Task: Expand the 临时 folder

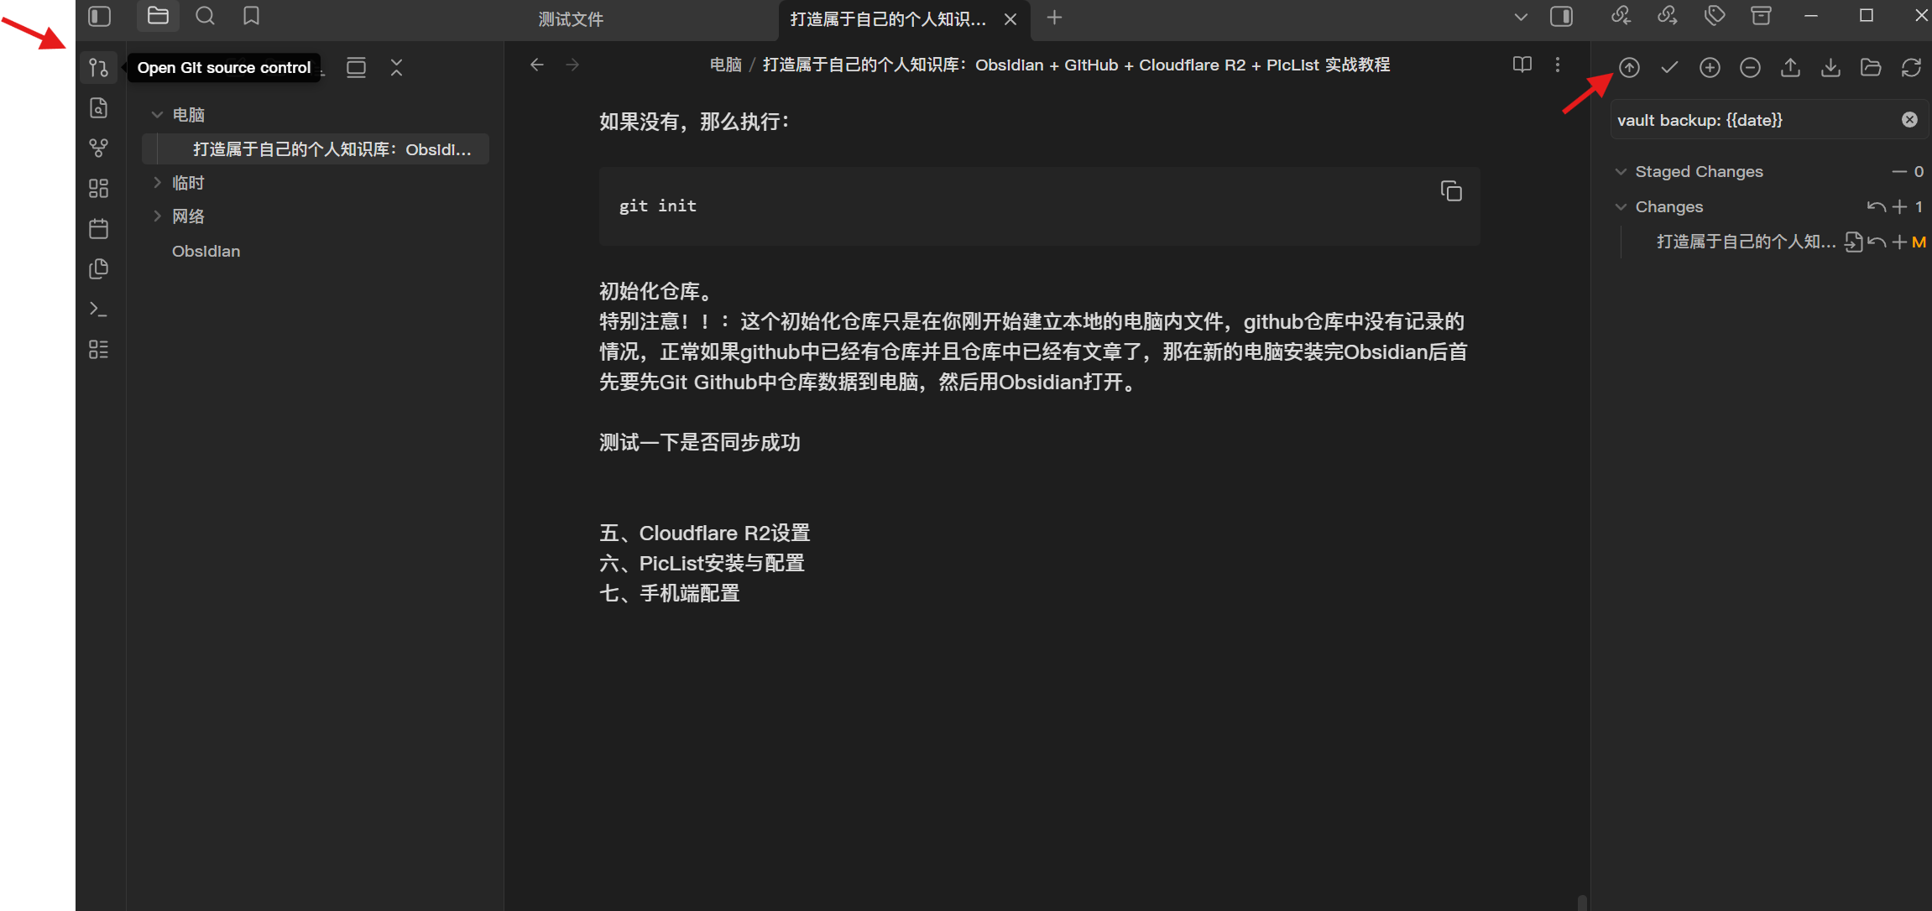Action: point(156,182)
